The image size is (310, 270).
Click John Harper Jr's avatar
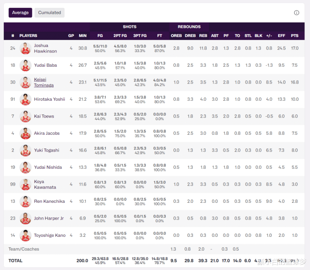point(25,219)
